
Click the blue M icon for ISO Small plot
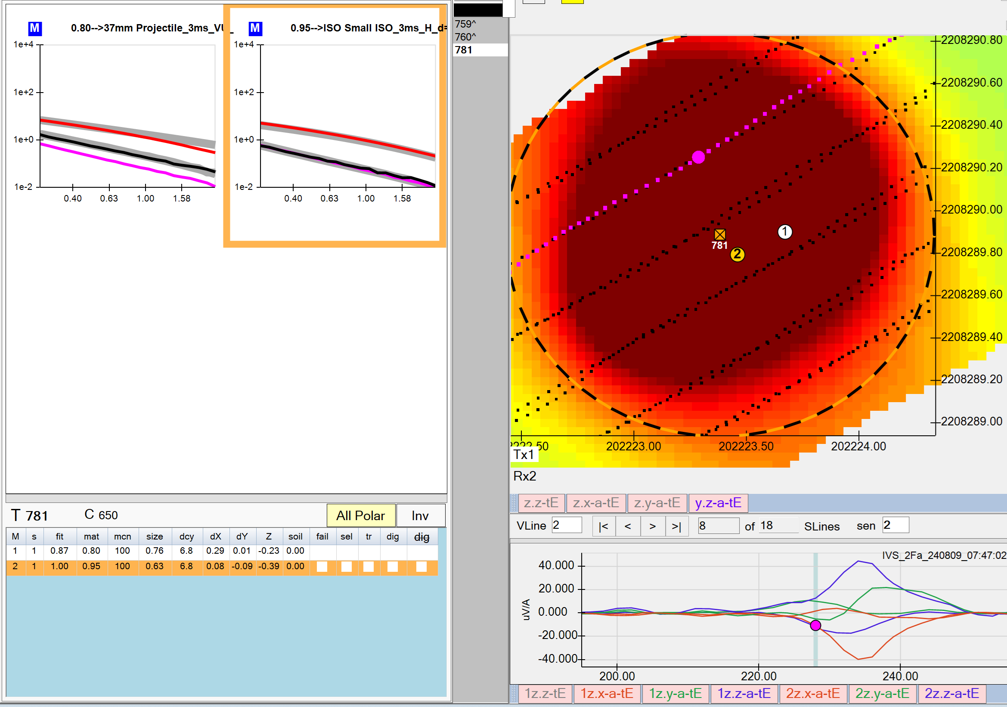(x=255, y=28)
